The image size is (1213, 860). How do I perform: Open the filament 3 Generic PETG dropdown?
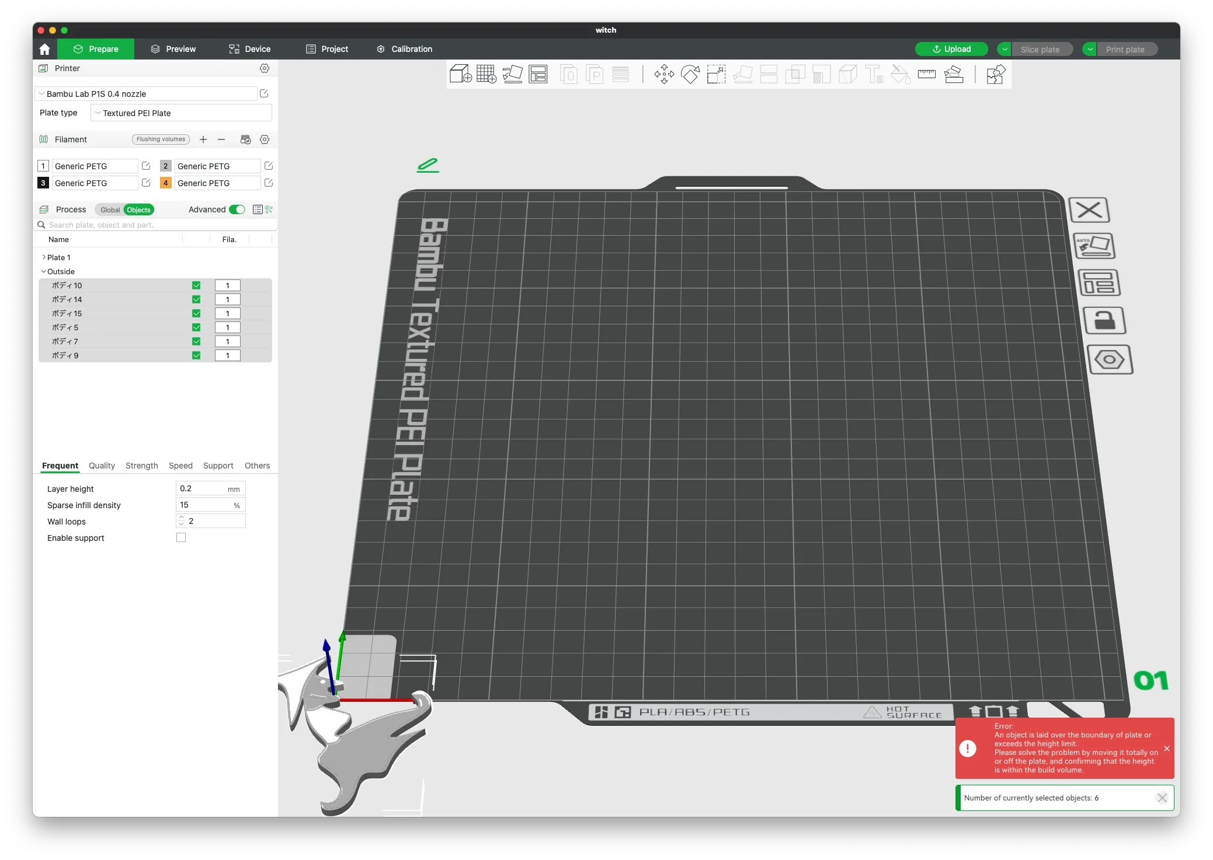[95, 183]
